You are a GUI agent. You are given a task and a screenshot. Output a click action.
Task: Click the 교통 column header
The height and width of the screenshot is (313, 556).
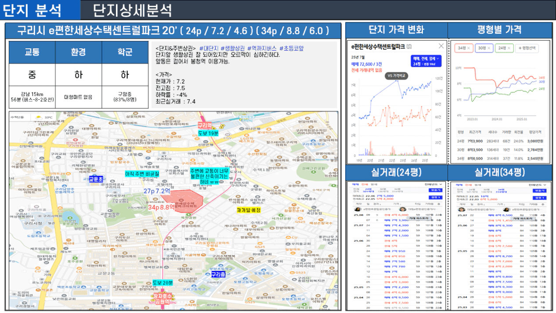pos(32,52)
